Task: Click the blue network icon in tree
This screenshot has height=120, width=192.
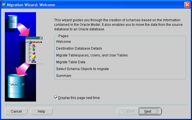Action: [x=33, y=60]
